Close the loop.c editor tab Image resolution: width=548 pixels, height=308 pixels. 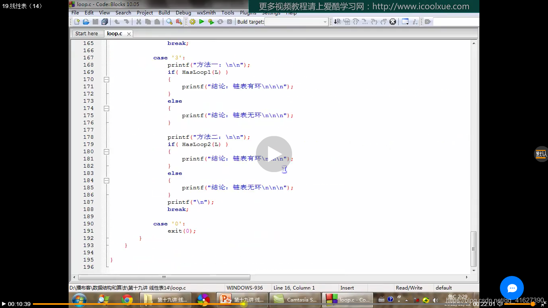pos(129,34)
